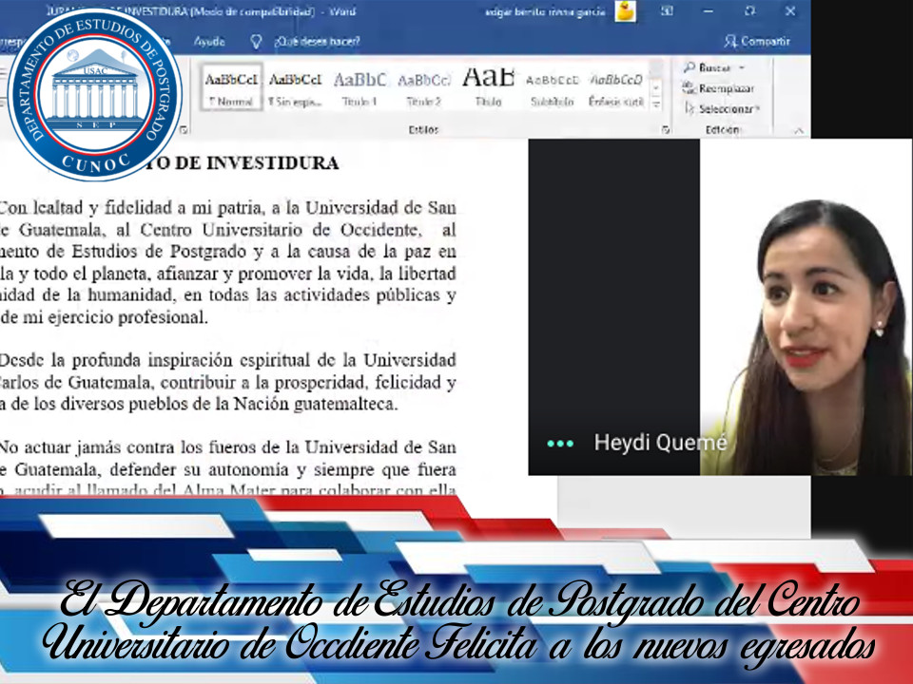
Task: Apply the Título 1 style
Action: (359, 87)
